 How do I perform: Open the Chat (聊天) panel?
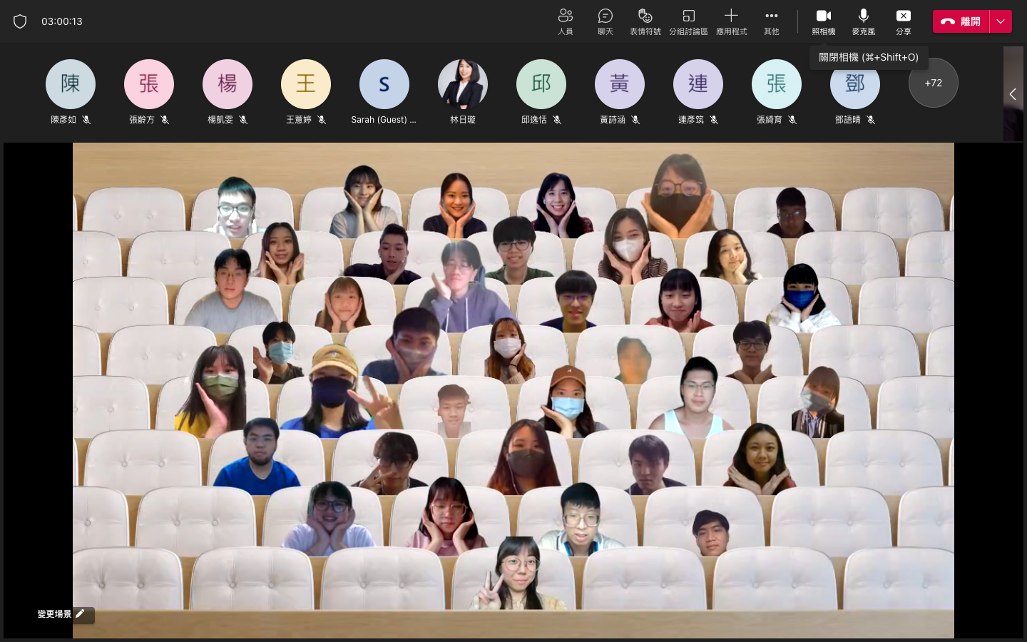click(606, 21)
